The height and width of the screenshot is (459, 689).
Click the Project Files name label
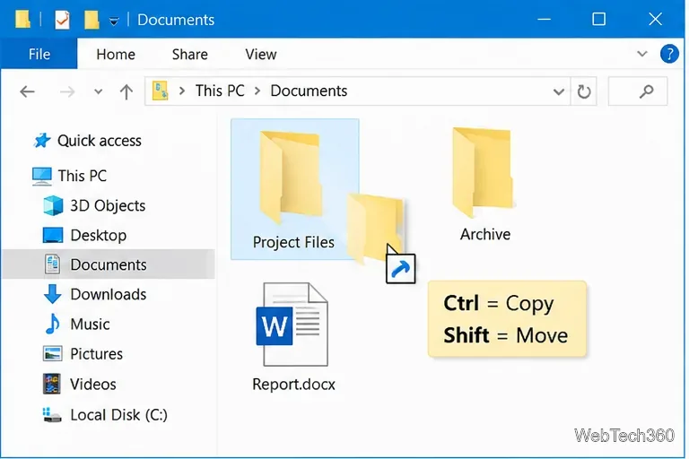pyautogui.click(x=293, y=242)
